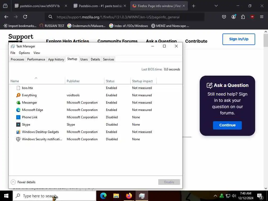Open Task Manager File menu
Screen dimensions: 268x201
point(13,53)
